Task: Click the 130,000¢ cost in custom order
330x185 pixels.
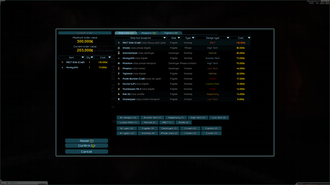Action: [103, 62]
